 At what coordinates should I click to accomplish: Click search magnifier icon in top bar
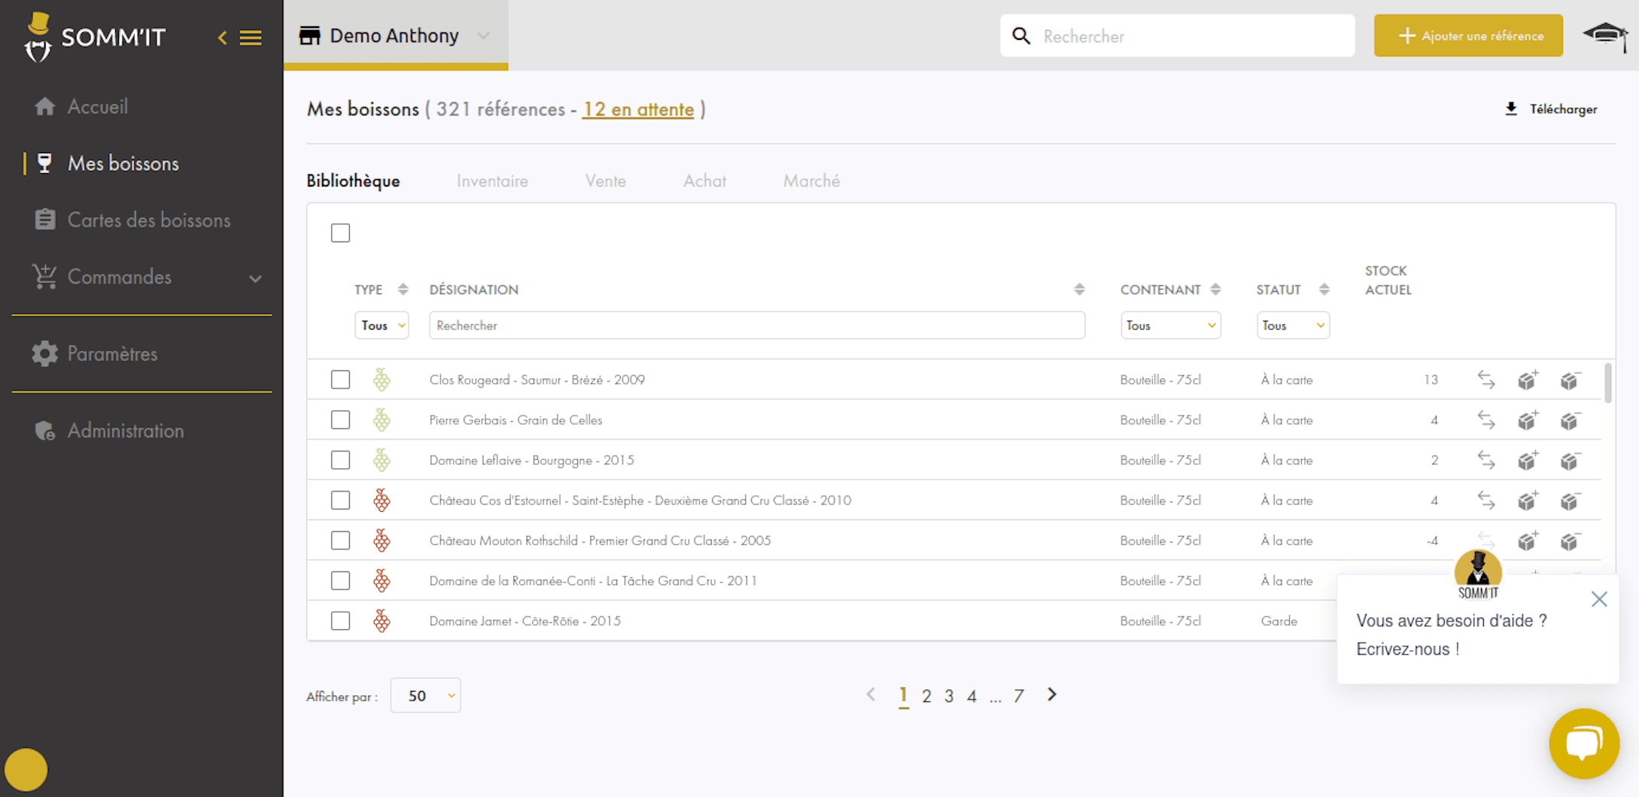(1021, 35)
